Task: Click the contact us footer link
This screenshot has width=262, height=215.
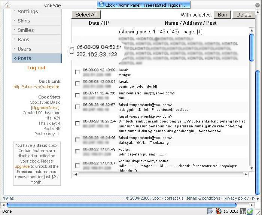Action: (x=174, y=198)
